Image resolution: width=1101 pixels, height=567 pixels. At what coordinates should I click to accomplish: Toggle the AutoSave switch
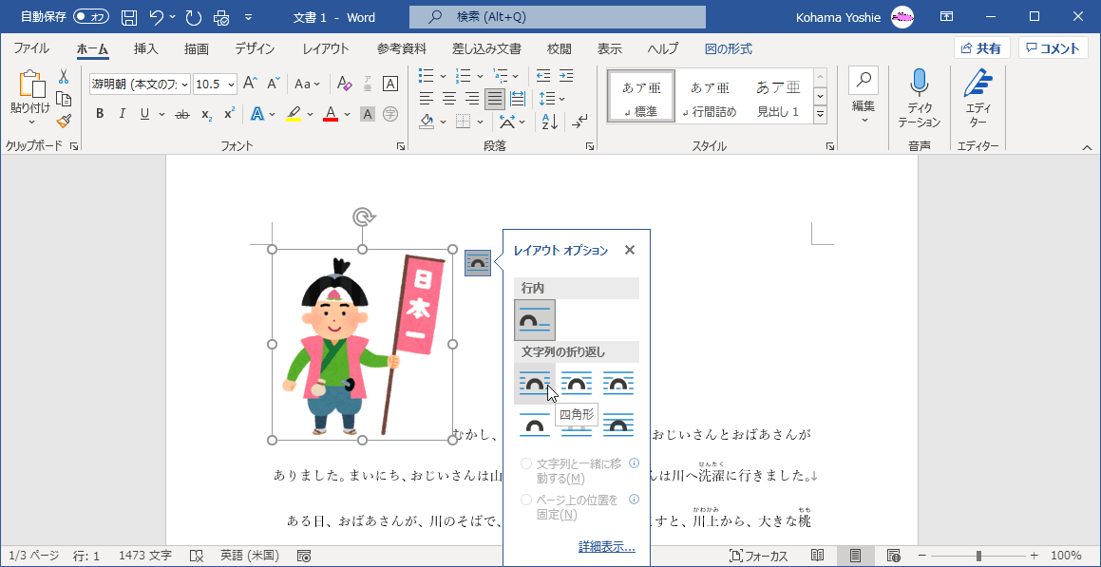(x=90, y=17)
